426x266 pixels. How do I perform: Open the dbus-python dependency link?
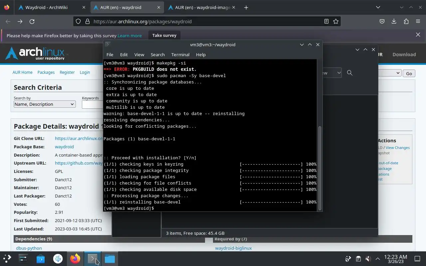click(x=29, y=248)
